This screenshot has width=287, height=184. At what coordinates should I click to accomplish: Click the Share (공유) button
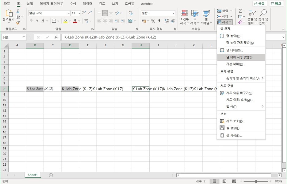pos(259,4)
